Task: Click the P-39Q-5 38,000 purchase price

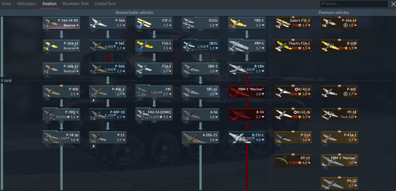Action: tap(62, 117)
